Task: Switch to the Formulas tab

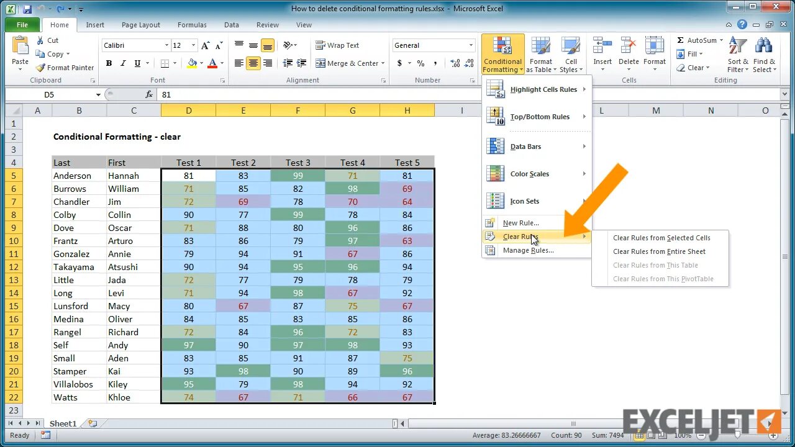Action: (192, 25)
